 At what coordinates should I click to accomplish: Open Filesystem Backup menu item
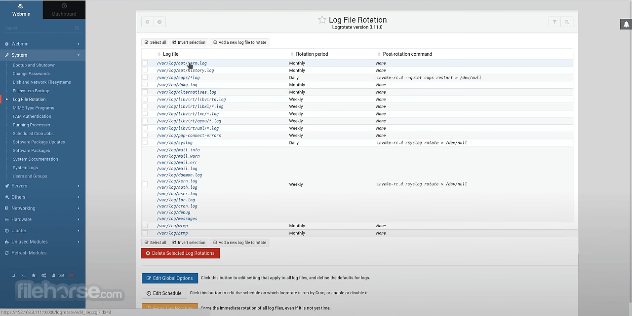[31, 91]
